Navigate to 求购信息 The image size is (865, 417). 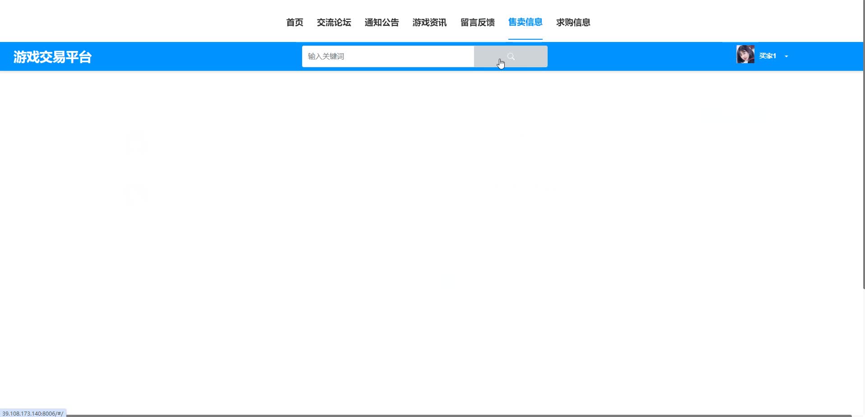[x=573, y=22]
